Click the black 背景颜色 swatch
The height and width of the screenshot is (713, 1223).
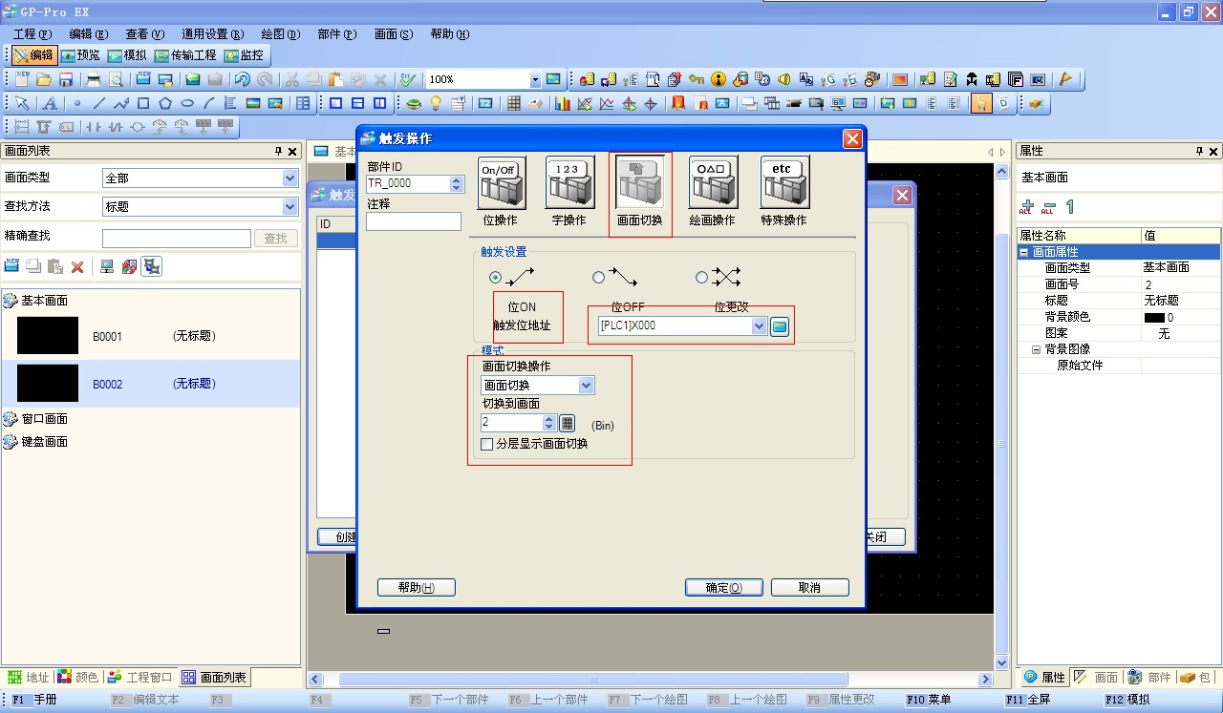[1154, 317]
